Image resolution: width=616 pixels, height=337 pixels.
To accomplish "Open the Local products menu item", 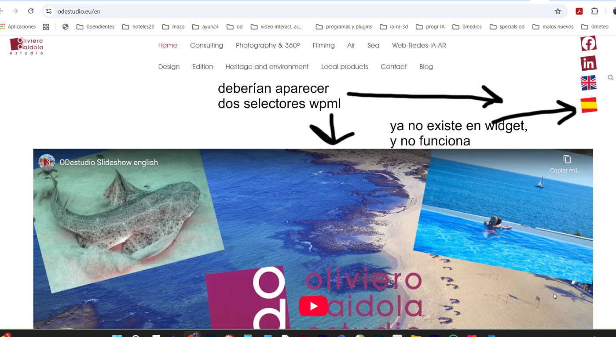I will (x=345, y=67).
